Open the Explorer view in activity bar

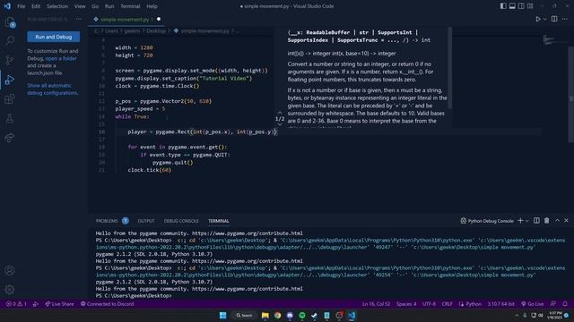click(10, 22)
